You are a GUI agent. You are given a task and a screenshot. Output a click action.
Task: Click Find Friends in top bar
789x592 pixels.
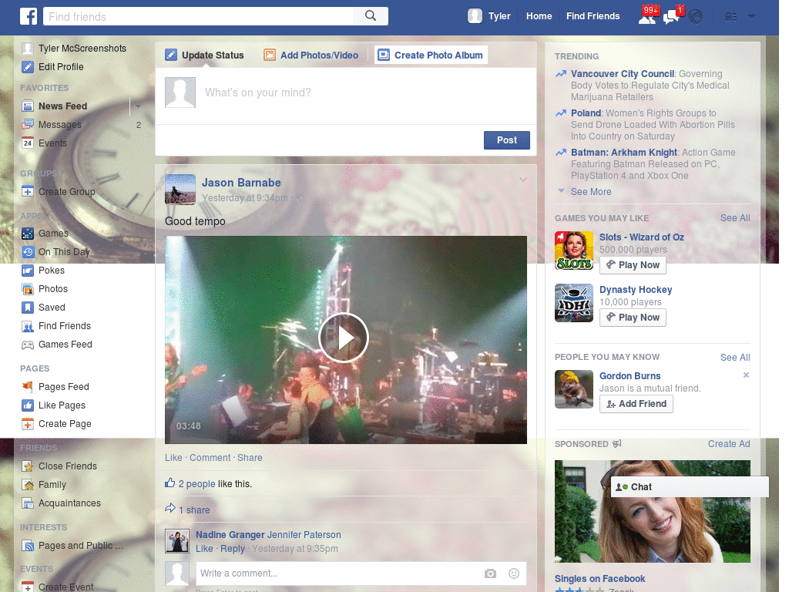(x=593, y=16)
